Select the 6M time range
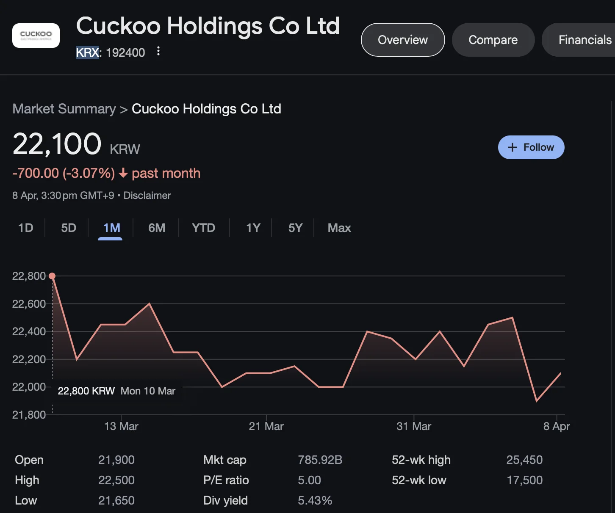The width and height of the screenshot is (615, 513). (x=157, y=228)
